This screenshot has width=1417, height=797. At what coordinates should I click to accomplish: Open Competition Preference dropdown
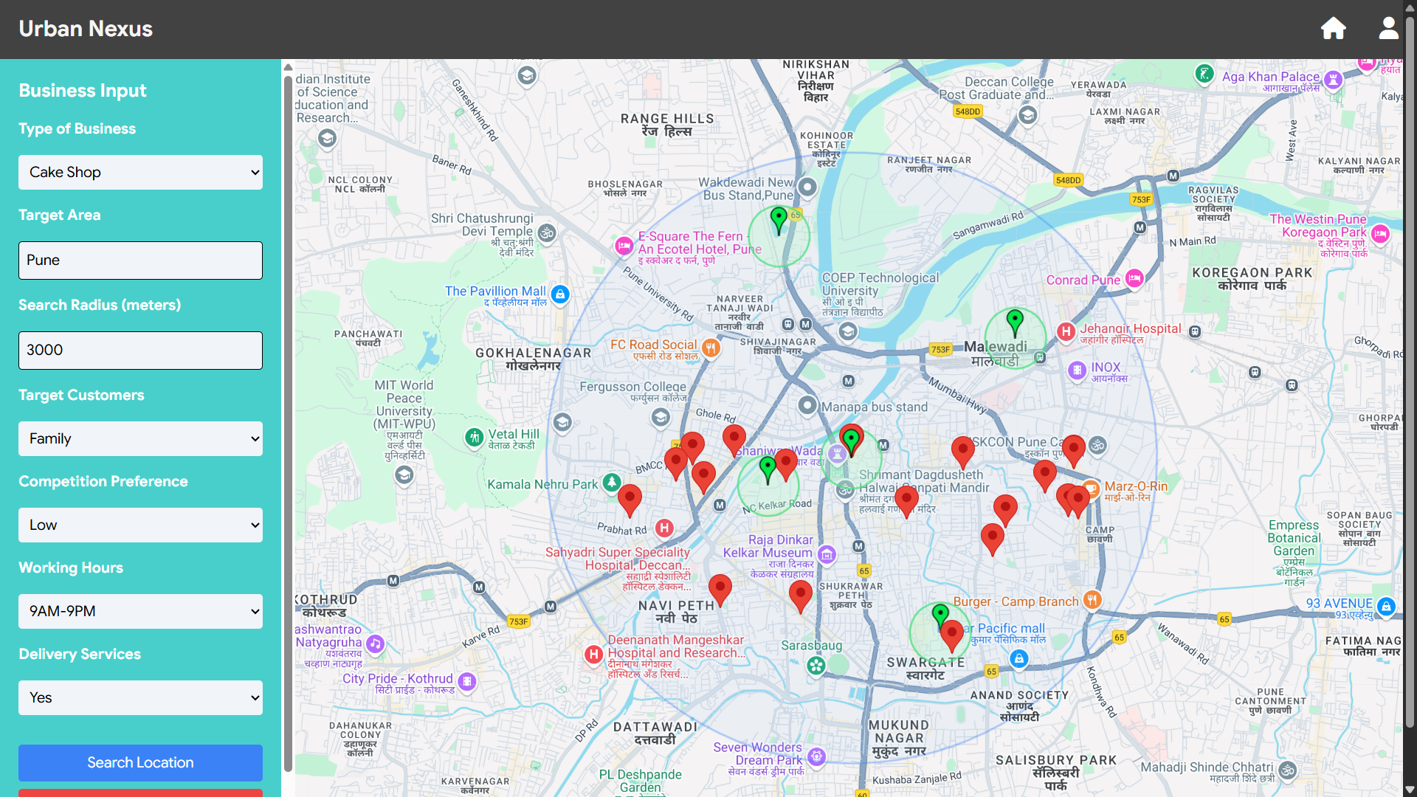(140, 525)
